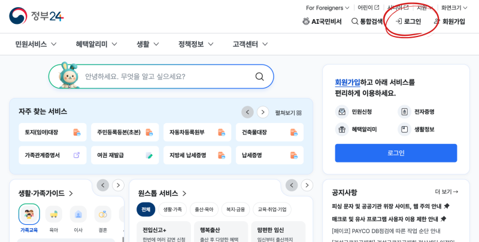Go to next page of 자주 찾는 서비스
479x242 pixels.
pos(263,112)
